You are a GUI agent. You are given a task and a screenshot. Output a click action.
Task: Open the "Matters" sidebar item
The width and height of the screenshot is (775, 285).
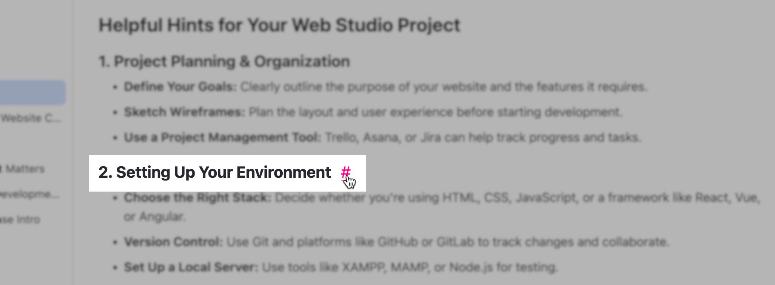(x=24, y=169)
